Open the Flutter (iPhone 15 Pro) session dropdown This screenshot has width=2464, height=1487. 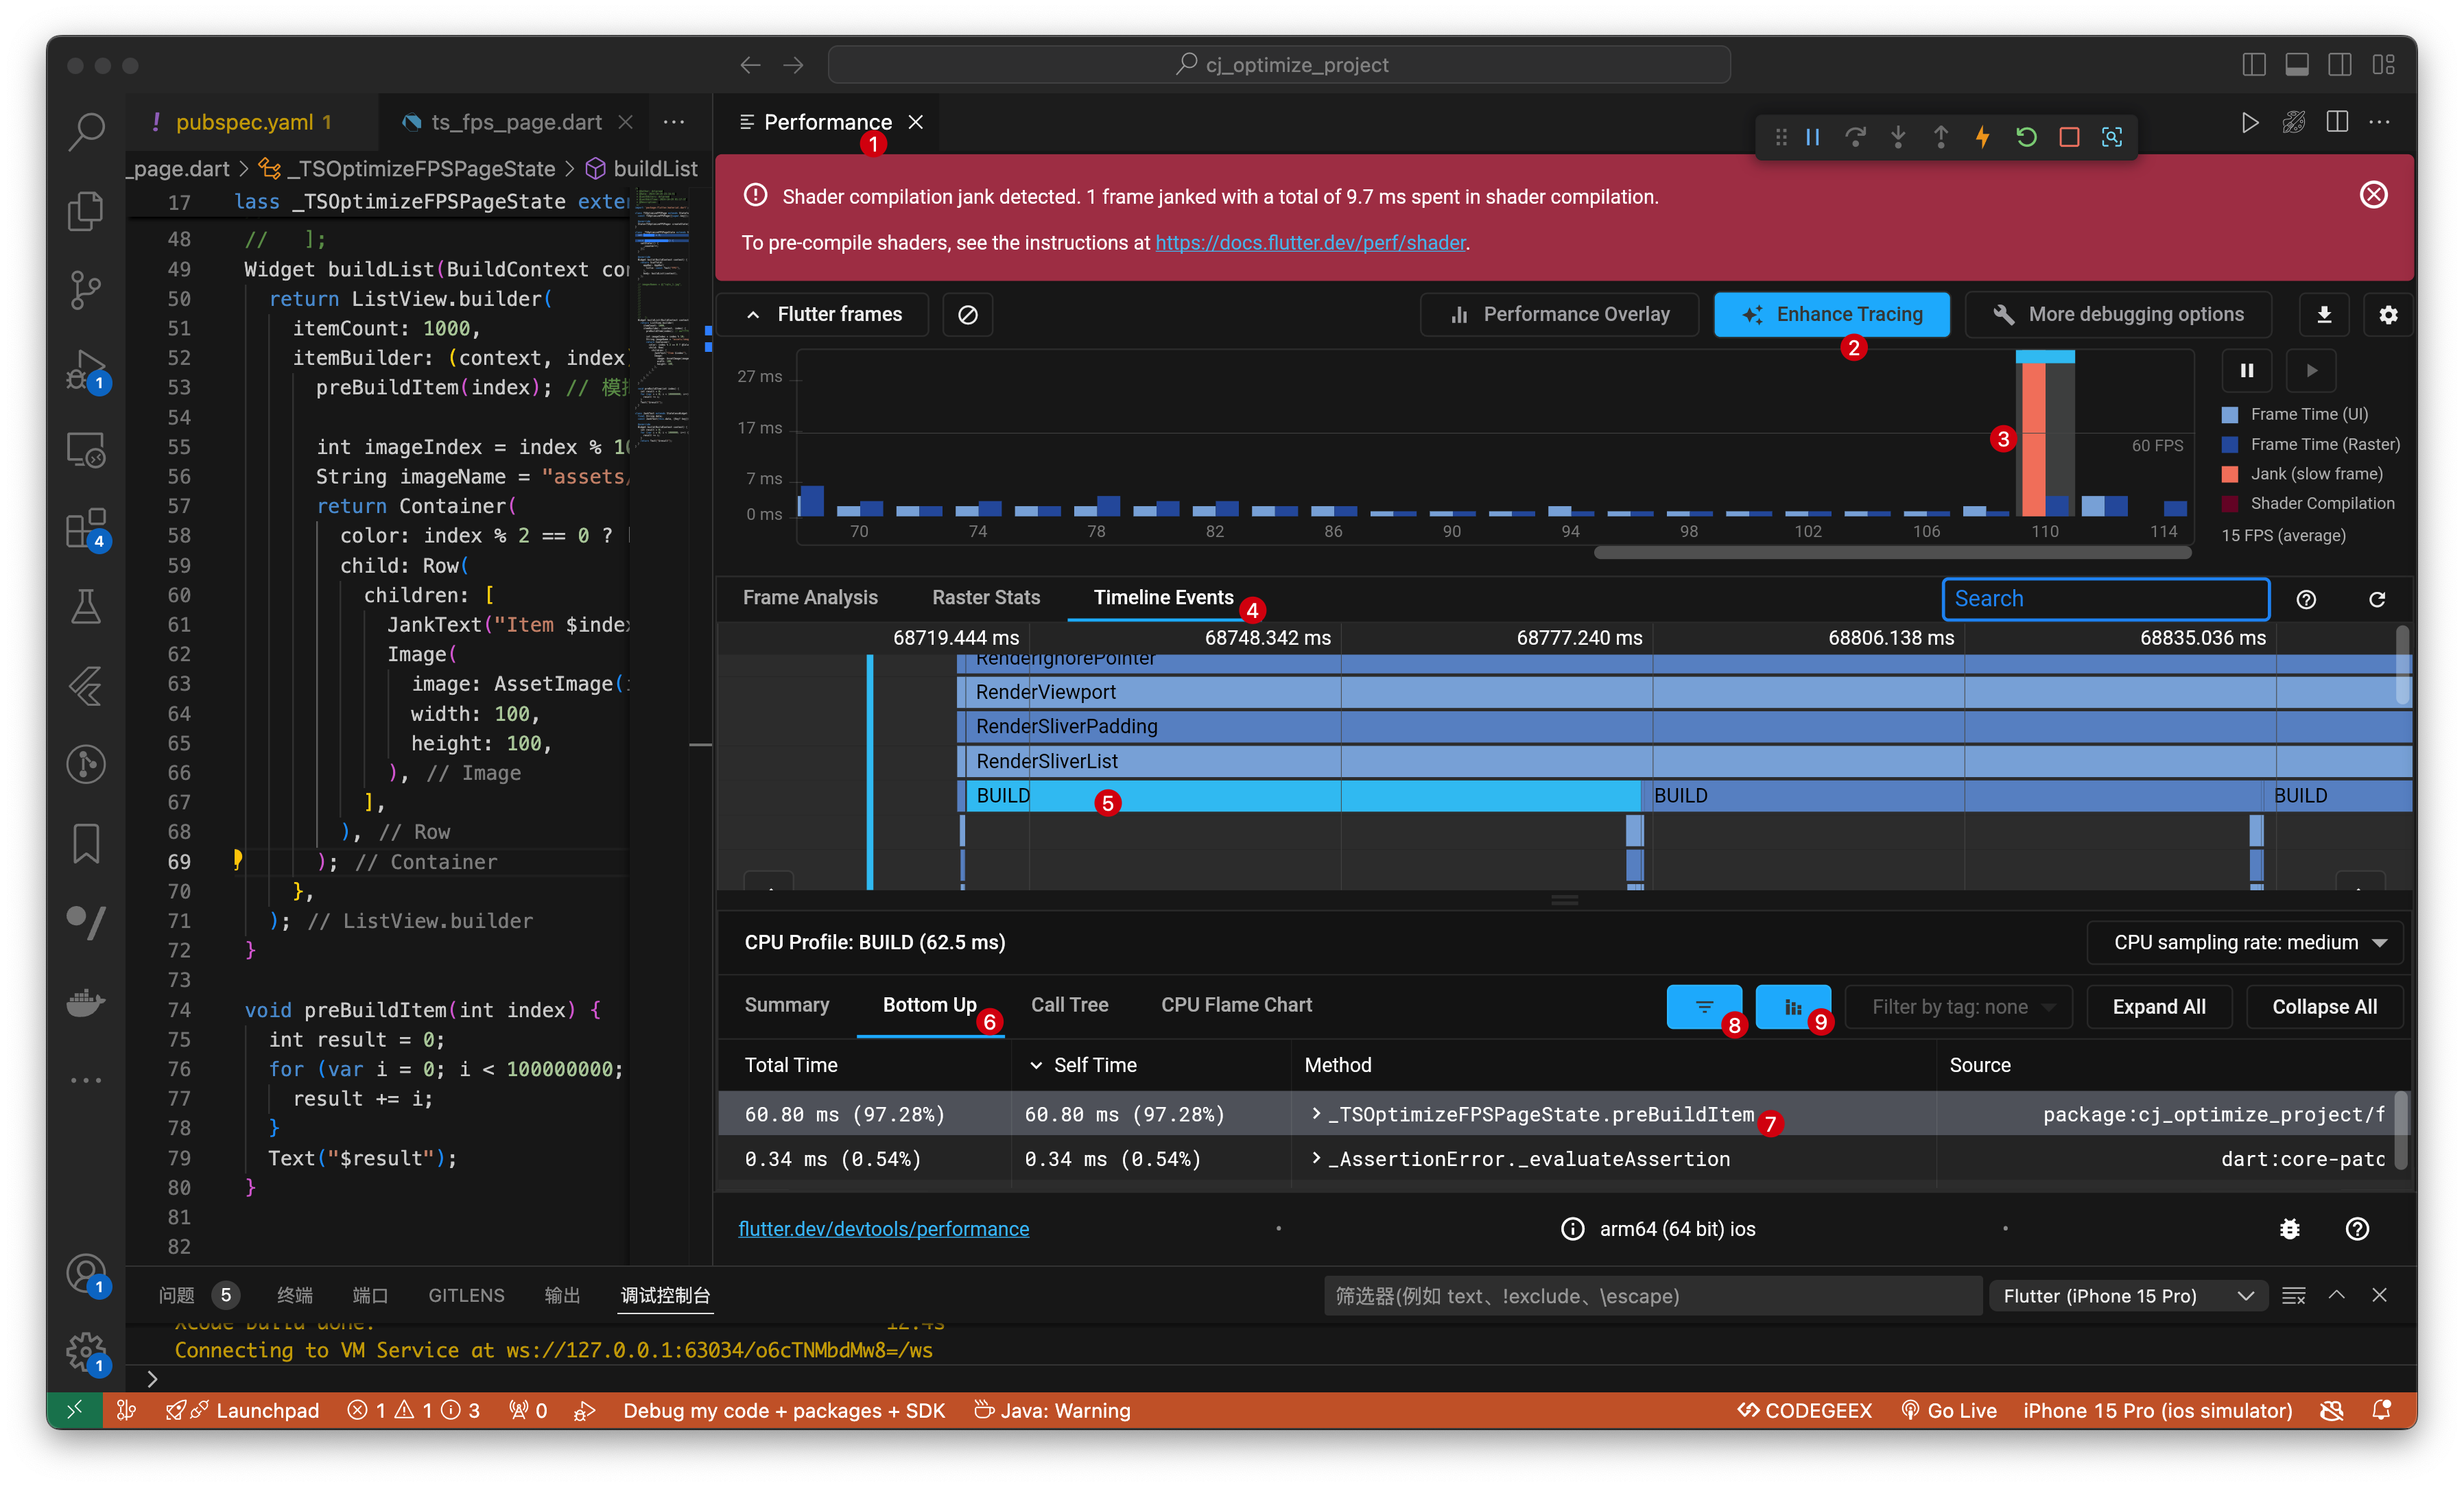[2129, 1296]
